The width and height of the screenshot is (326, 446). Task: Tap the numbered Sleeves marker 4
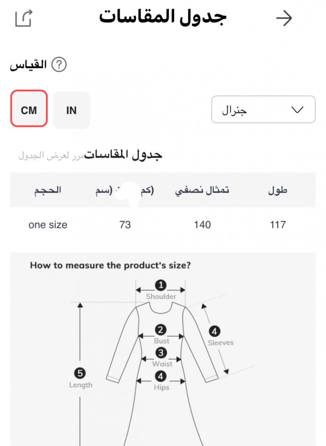(214, 331)
